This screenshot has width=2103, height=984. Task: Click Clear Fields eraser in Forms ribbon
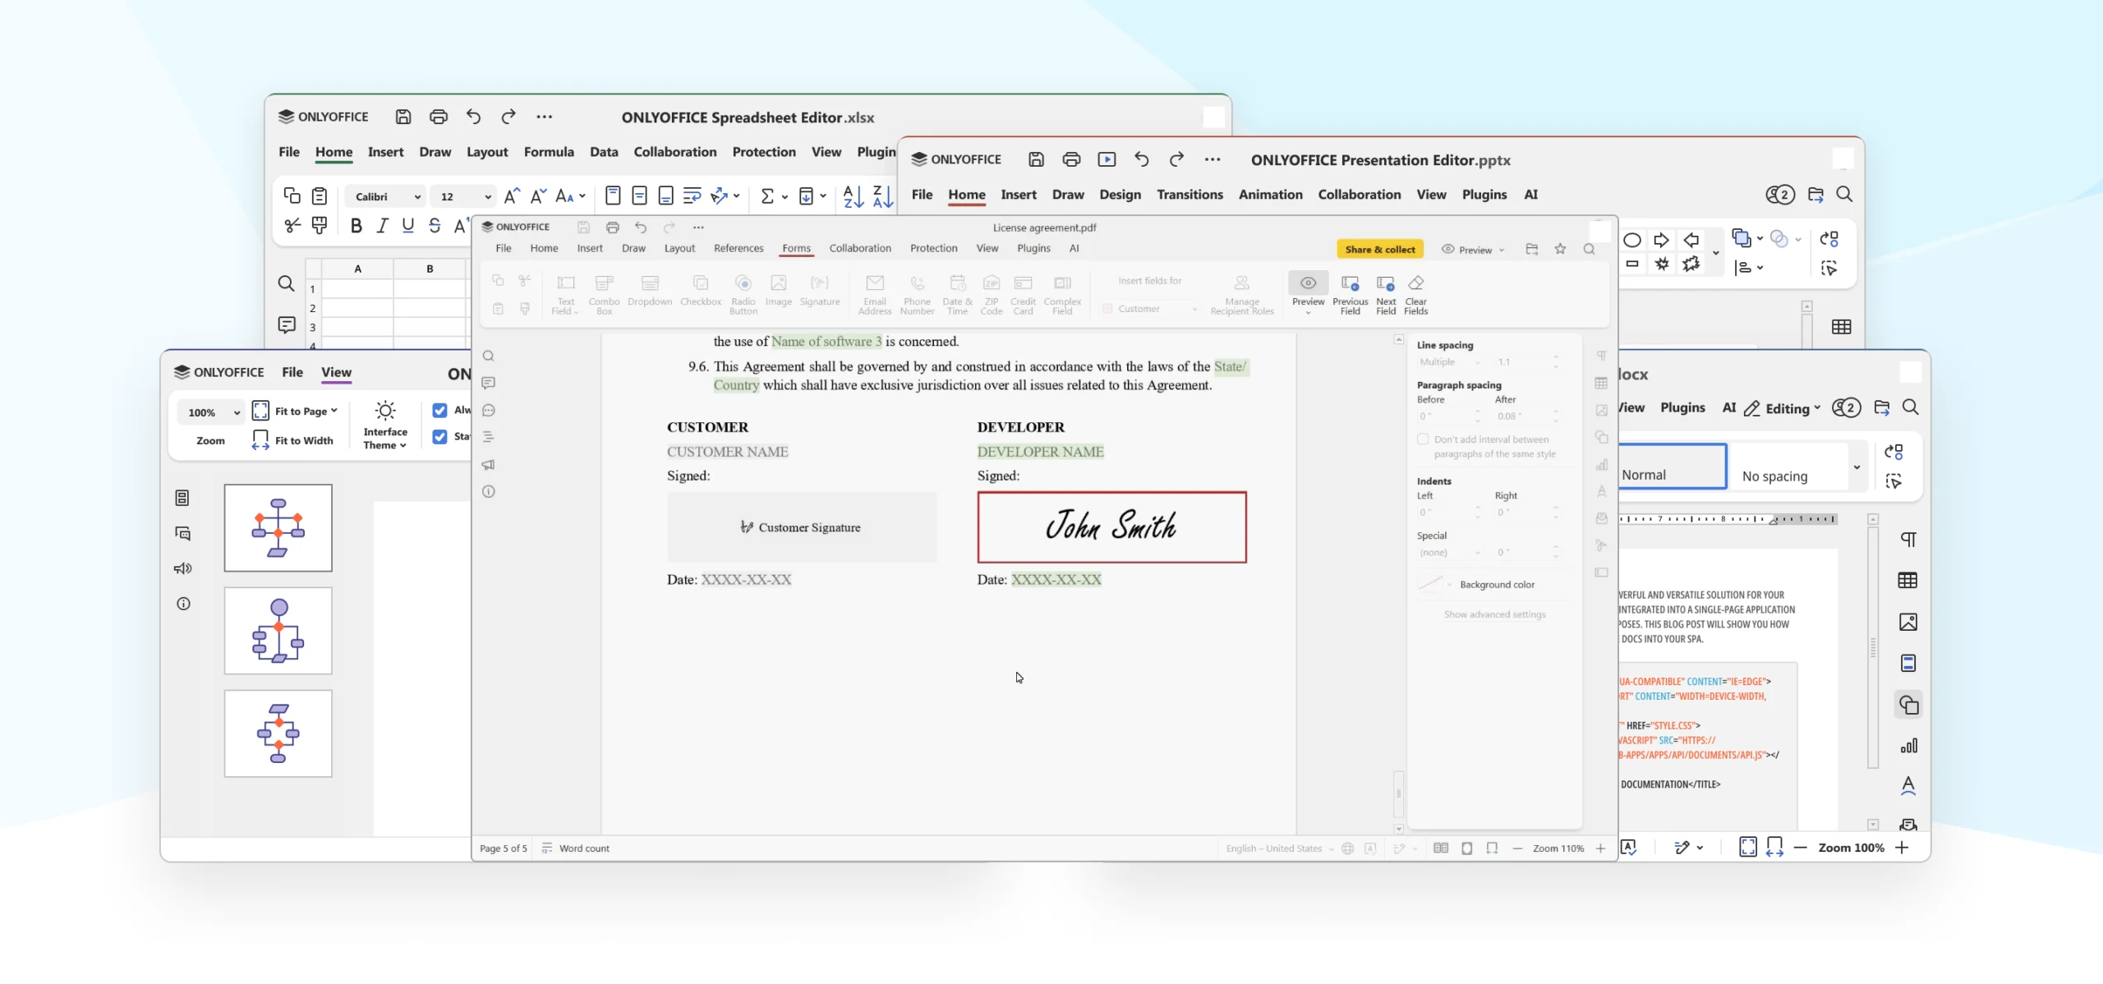tap(1415, 294)
